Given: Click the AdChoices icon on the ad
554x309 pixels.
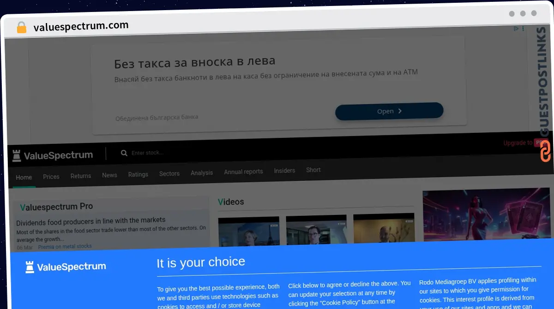Looking at the screenshot, I should pyautogui.click(x=516, y=29).
